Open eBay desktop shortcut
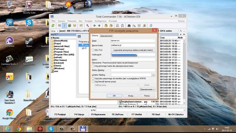Screen dimensions: 236x133 click(x=10, y=78)
